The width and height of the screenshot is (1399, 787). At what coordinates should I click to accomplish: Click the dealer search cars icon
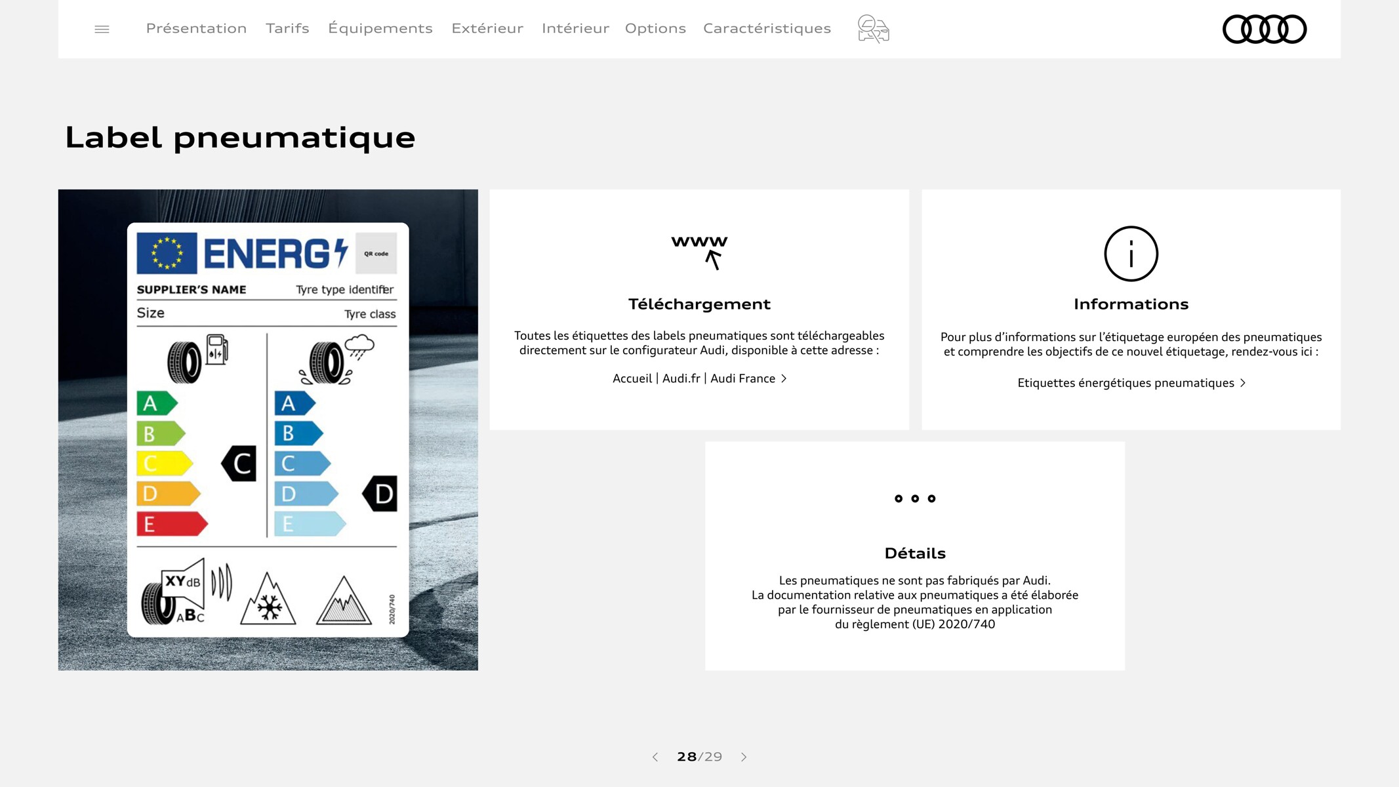point(873,29)
